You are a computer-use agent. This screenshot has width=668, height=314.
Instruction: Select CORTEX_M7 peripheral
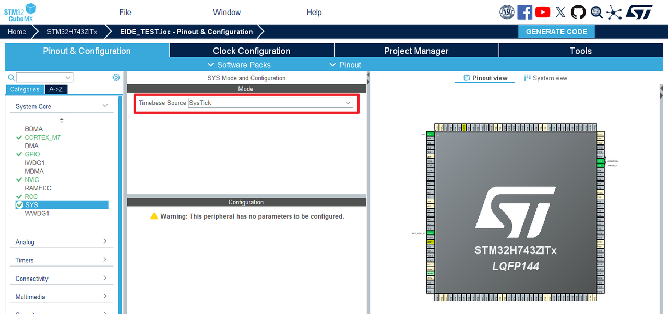42,138
